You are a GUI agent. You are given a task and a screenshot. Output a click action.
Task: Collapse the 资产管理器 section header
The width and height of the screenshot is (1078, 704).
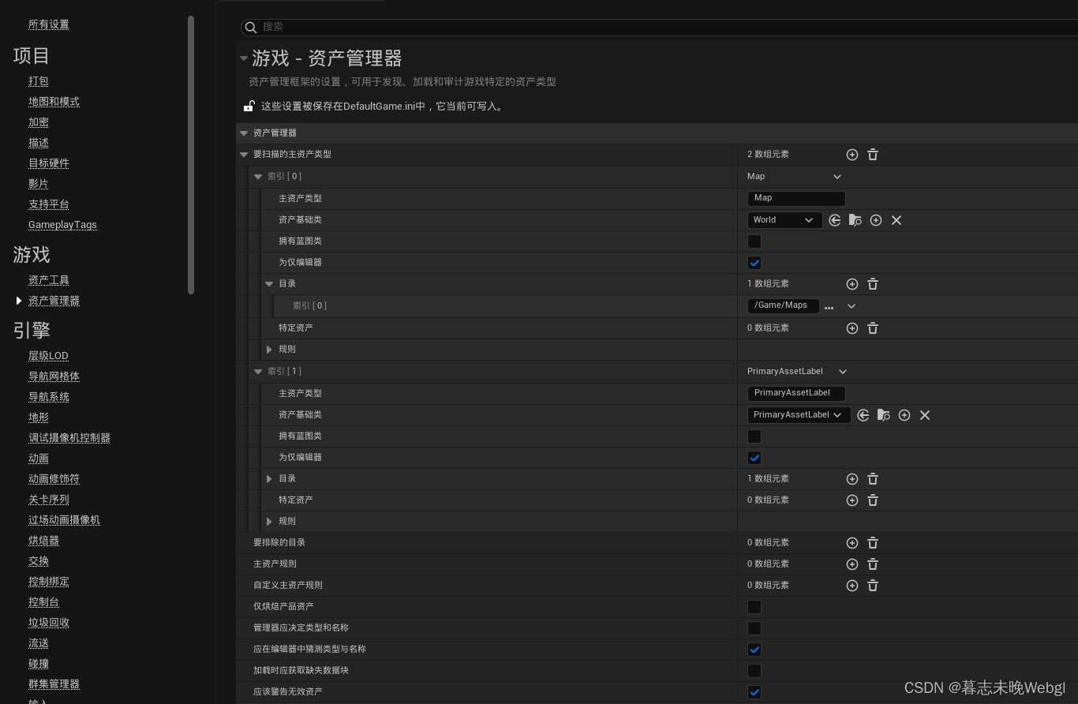[x=244, y=133]
